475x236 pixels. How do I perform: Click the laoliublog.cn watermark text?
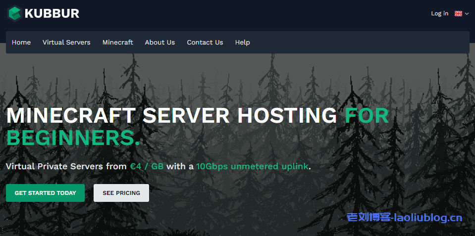click(x=429, y=217)
